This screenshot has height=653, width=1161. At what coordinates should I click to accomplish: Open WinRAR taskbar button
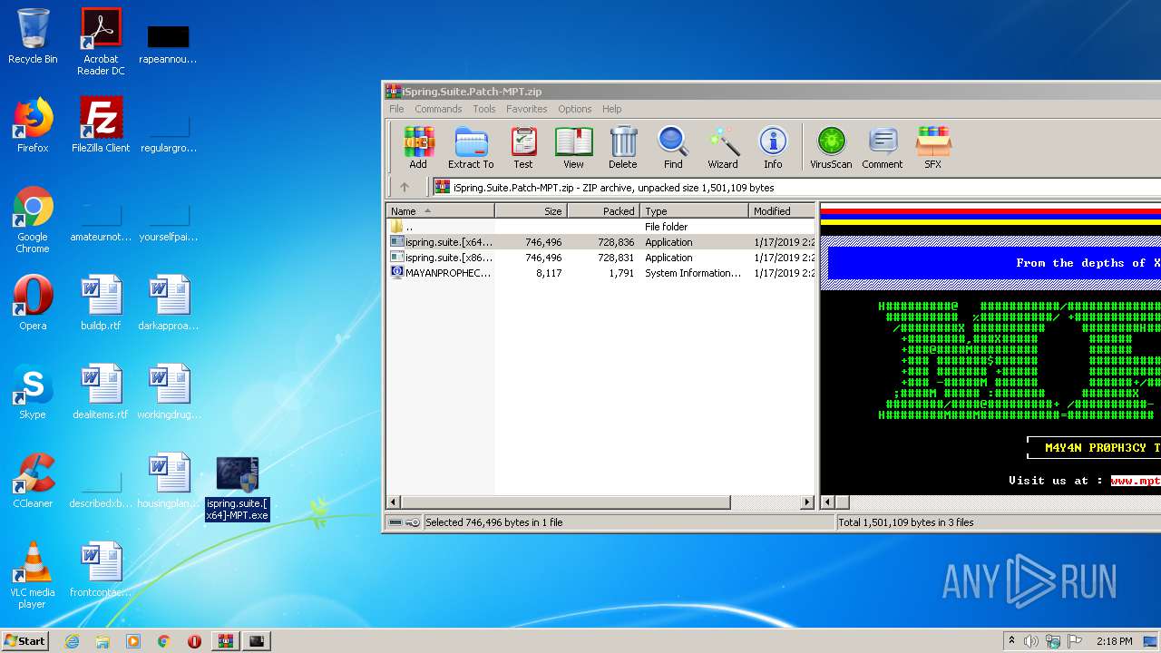[225, 641]
